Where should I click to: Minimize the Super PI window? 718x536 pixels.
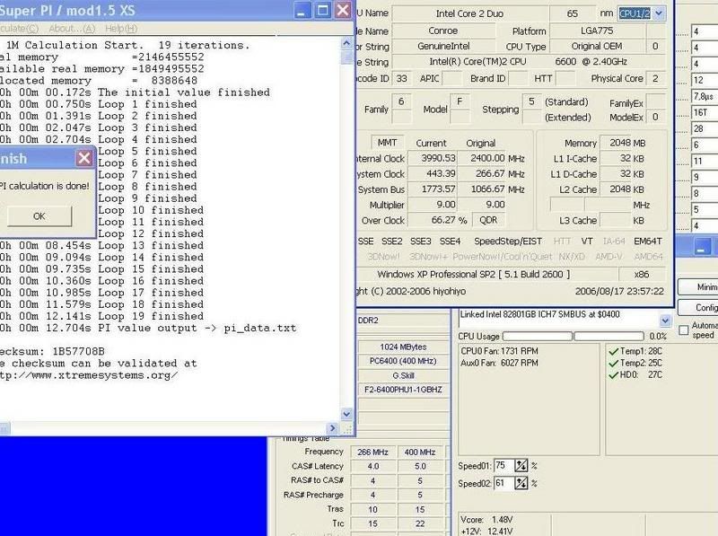click(x=301, y=11)
